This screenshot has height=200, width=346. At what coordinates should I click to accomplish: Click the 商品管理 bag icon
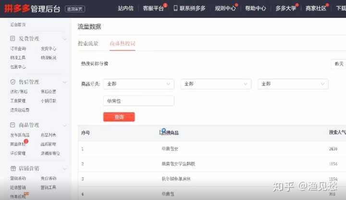[x=12, y=125]
